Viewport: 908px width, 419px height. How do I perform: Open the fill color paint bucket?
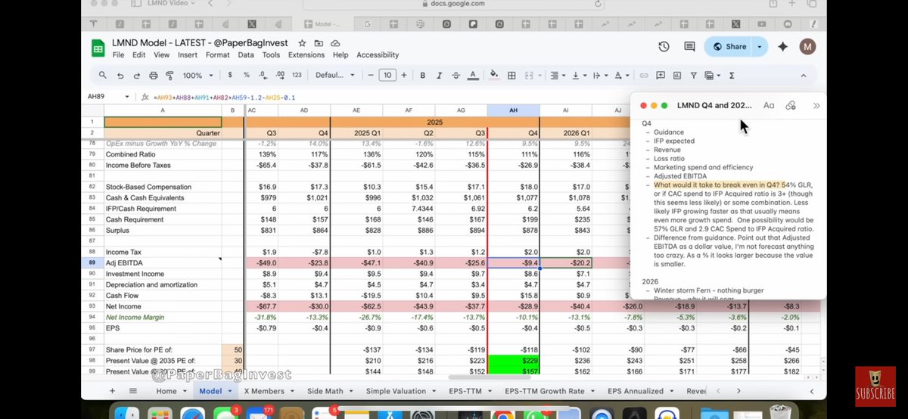[x=495, y=76]
